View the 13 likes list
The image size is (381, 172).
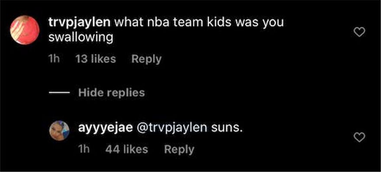coord(96,59)
